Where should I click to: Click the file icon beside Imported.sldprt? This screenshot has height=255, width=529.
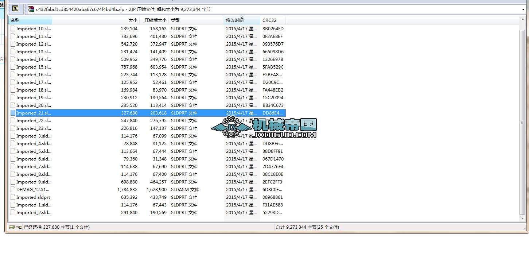[x=13, y=197]
